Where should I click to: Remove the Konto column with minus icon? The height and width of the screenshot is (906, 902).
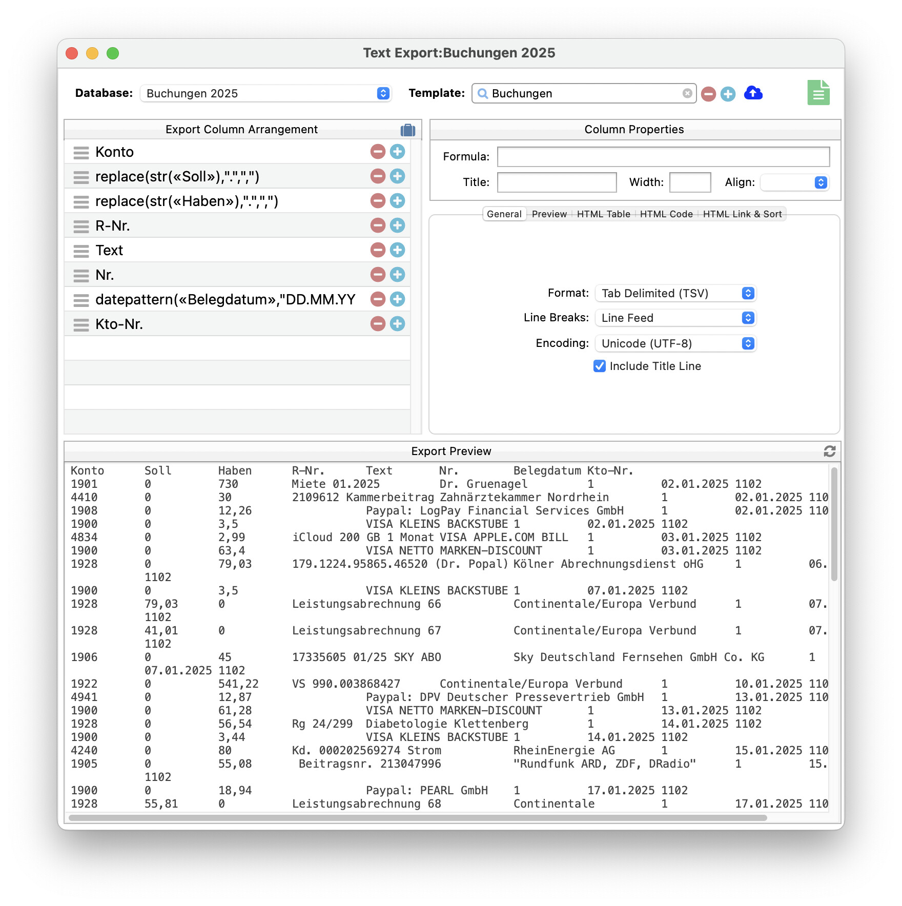(378, 152)
